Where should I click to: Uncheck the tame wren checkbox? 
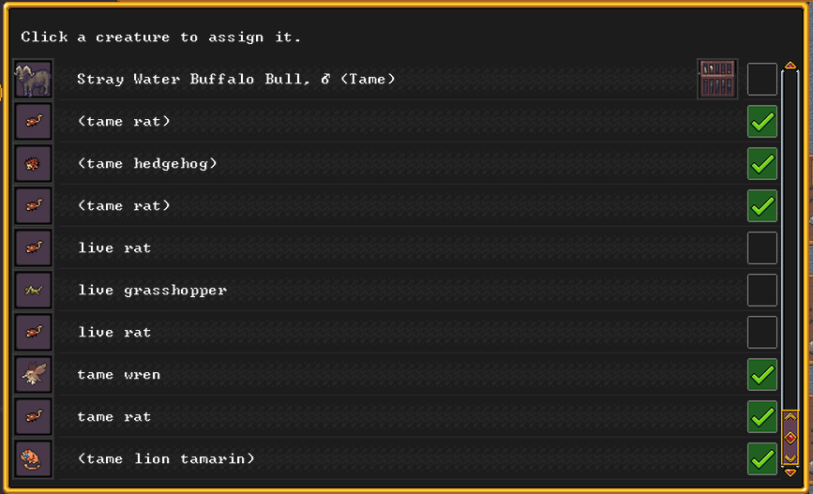pos(761,375)
